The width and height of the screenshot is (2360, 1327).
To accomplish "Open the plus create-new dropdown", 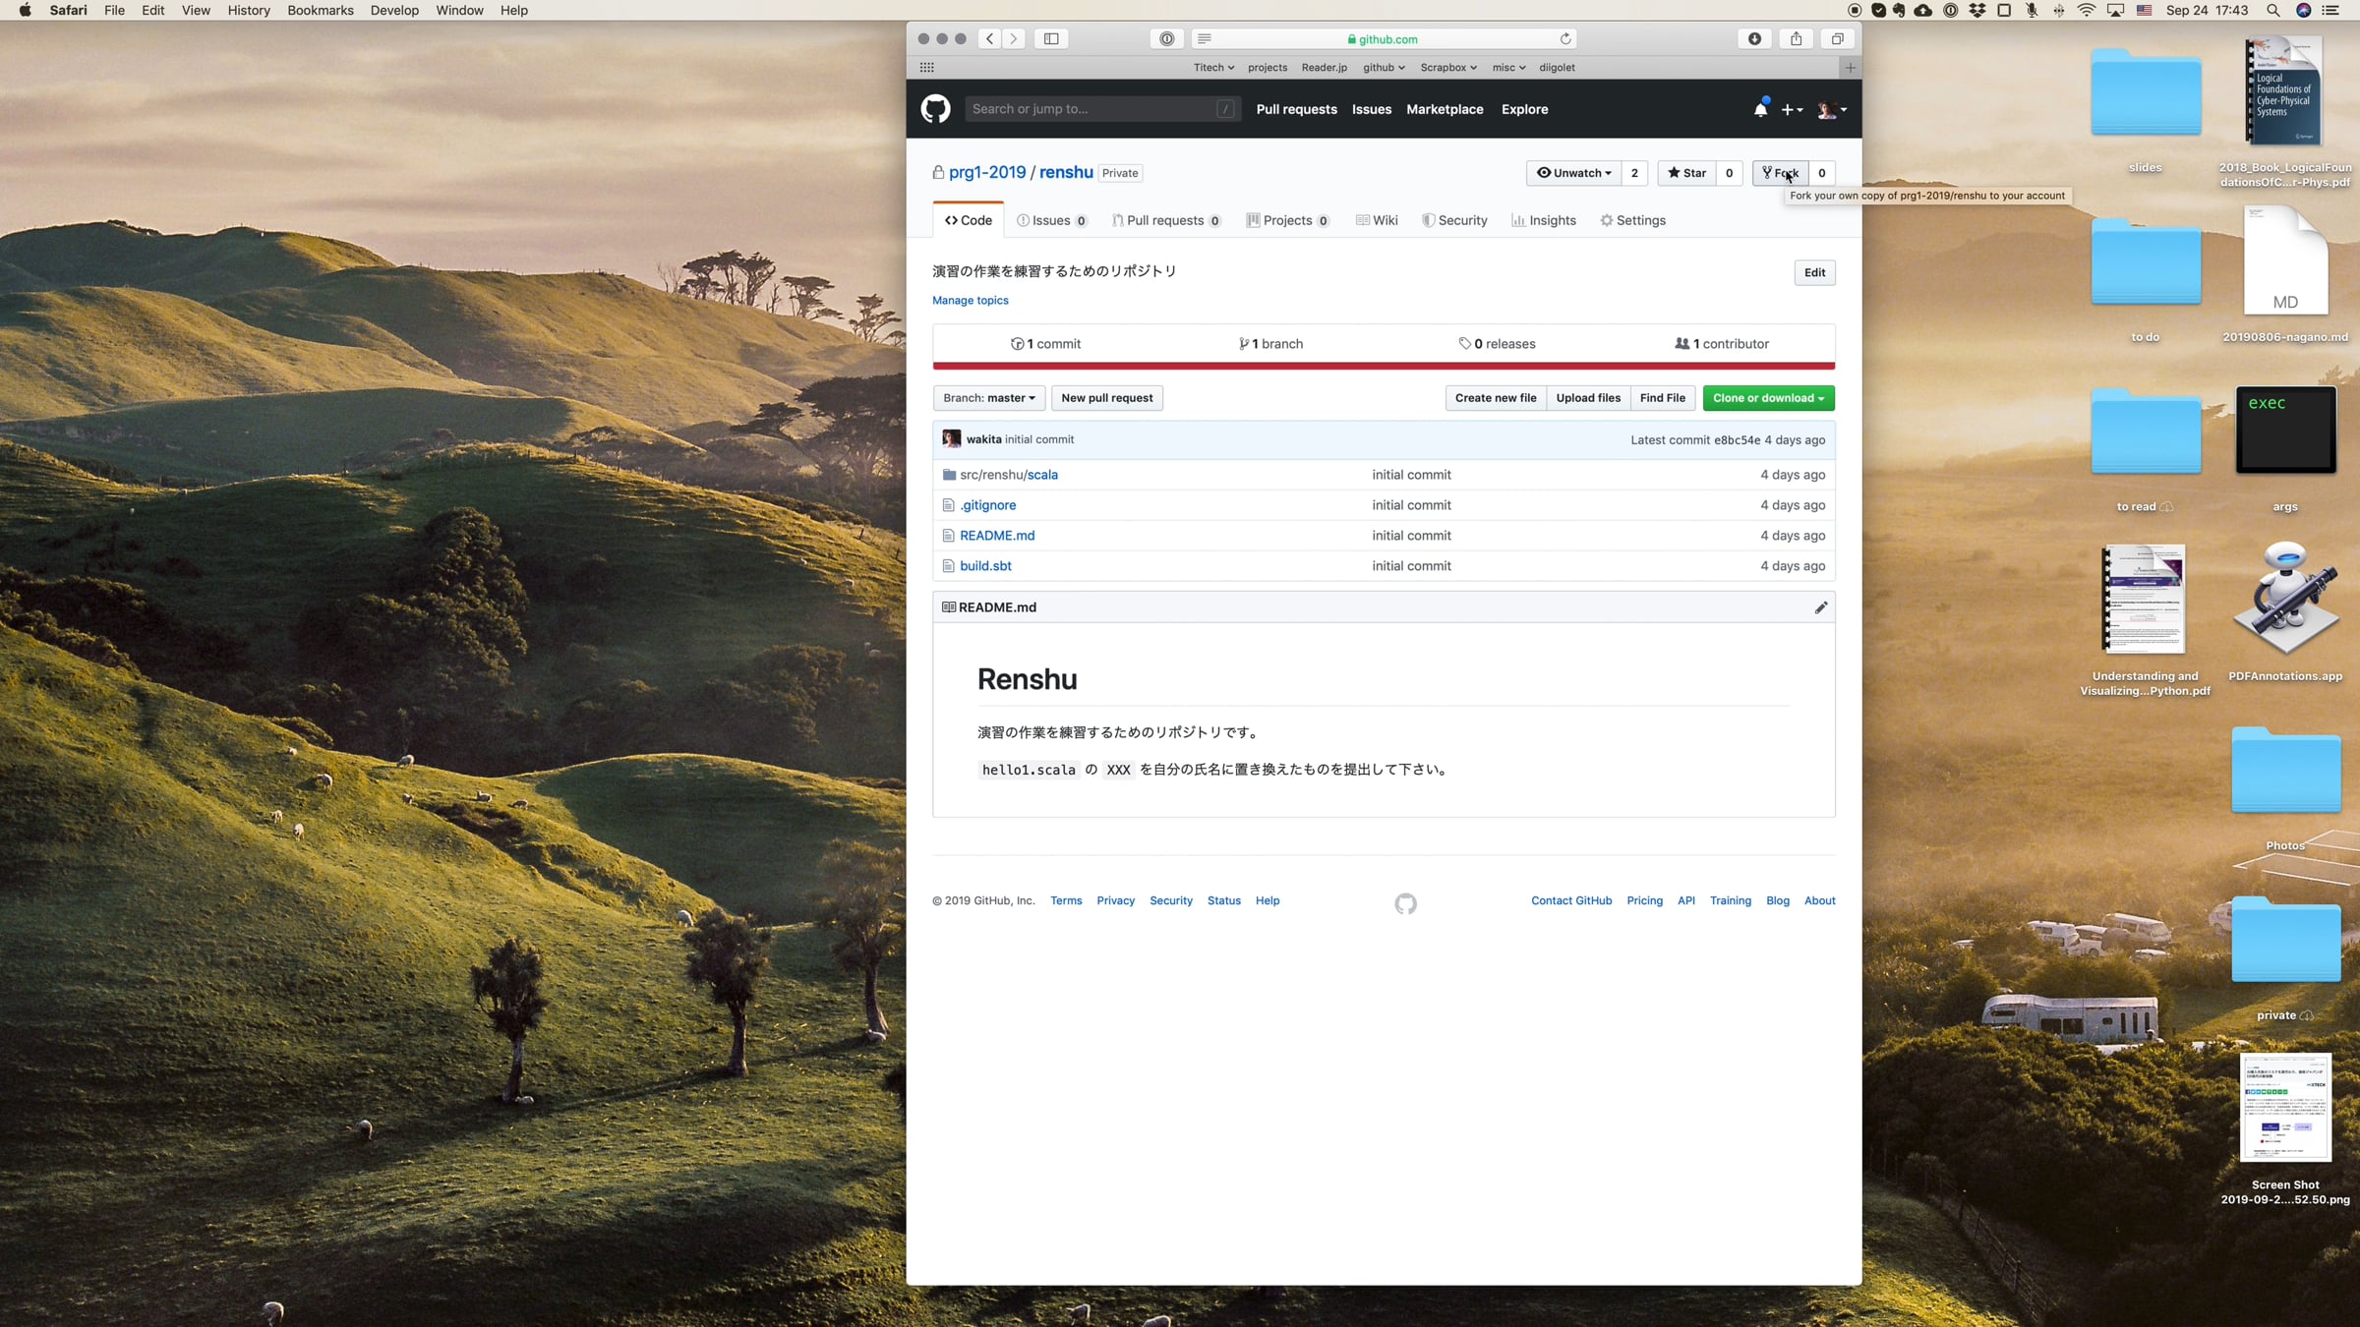I will 1792,110.
